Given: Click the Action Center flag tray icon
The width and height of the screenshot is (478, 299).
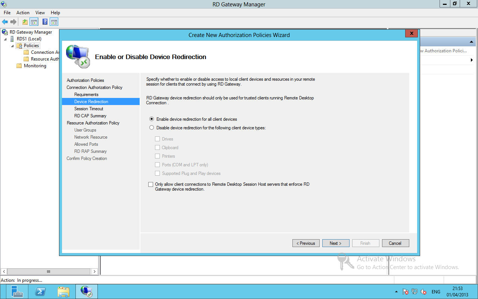Looking at the screenshot, I should (x=406, y=292).
